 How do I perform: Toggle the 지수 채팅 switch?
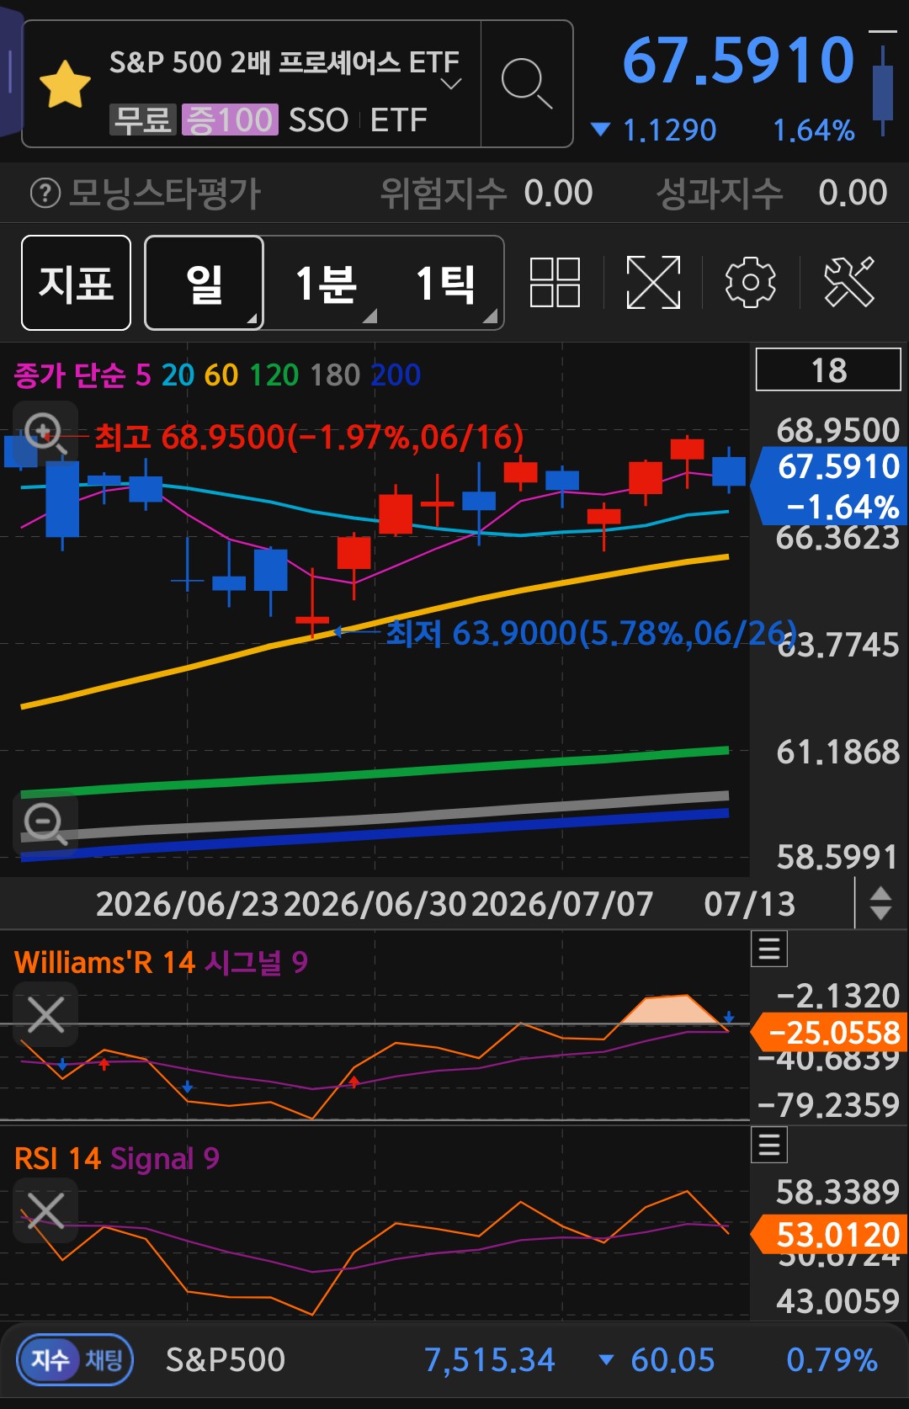[x=76, y=1359]
